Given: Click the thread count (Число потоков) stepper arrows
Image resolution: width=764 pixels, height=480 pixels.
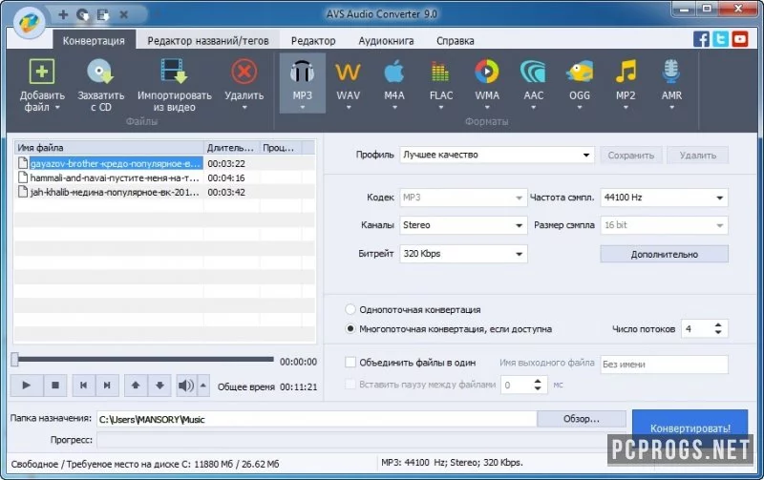Looking at the screenshot, I should coord(718,328).
